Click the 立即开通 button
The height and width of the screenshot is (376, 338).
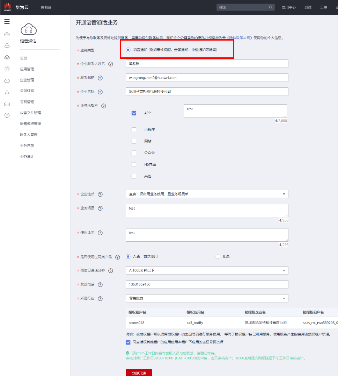[x=139, y=373]
